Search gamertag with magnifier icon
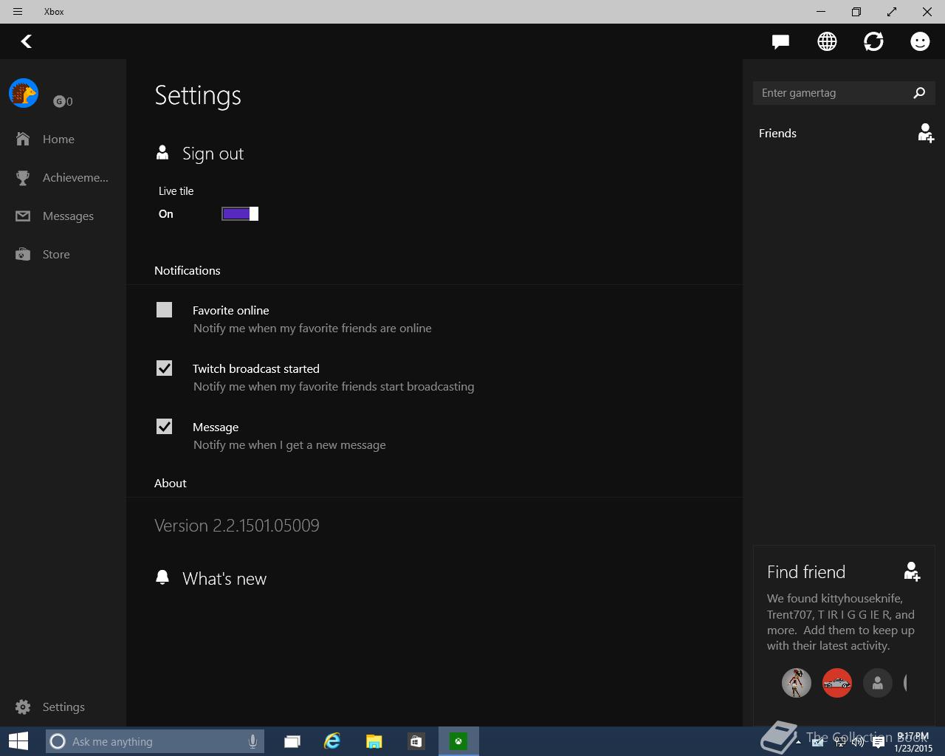 coord(919,93)
